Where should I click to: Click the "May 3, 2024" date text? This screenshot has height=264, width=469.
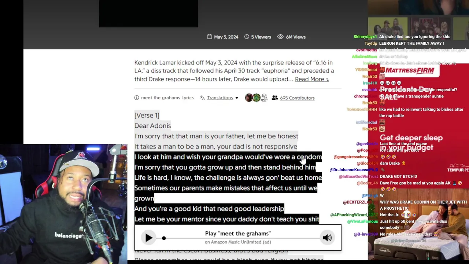coord(226,37)
